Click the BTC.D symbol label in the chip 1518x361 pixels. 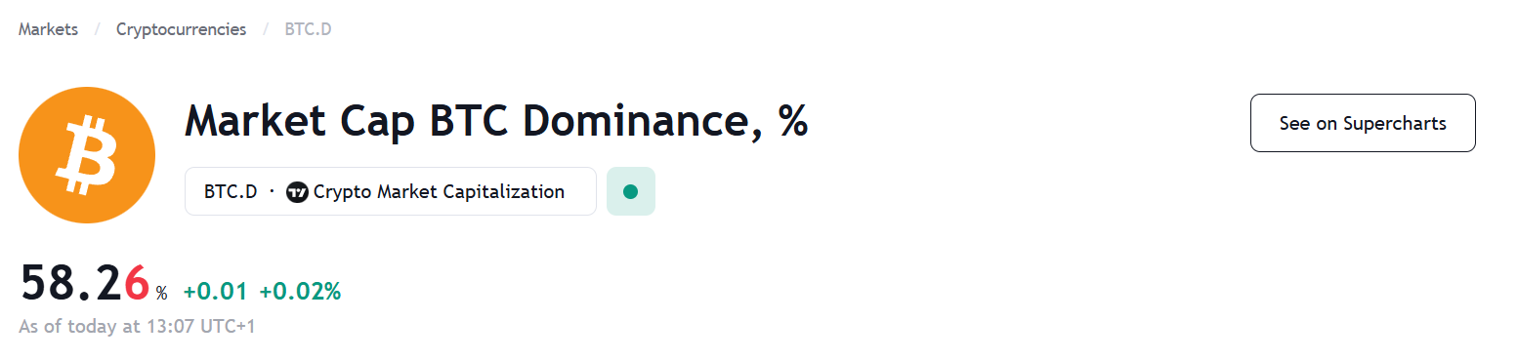pos(231,192)
